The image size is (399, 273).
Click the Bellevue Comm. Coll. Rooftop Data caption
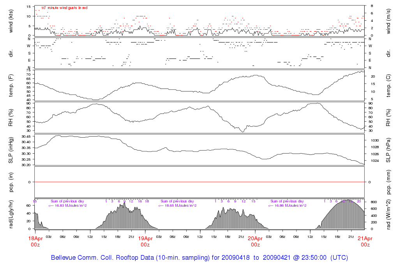(x=199, y=258)
